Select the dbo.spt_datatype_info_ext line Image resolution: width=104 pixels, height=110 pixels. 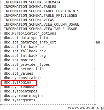(x=30, y=42)
